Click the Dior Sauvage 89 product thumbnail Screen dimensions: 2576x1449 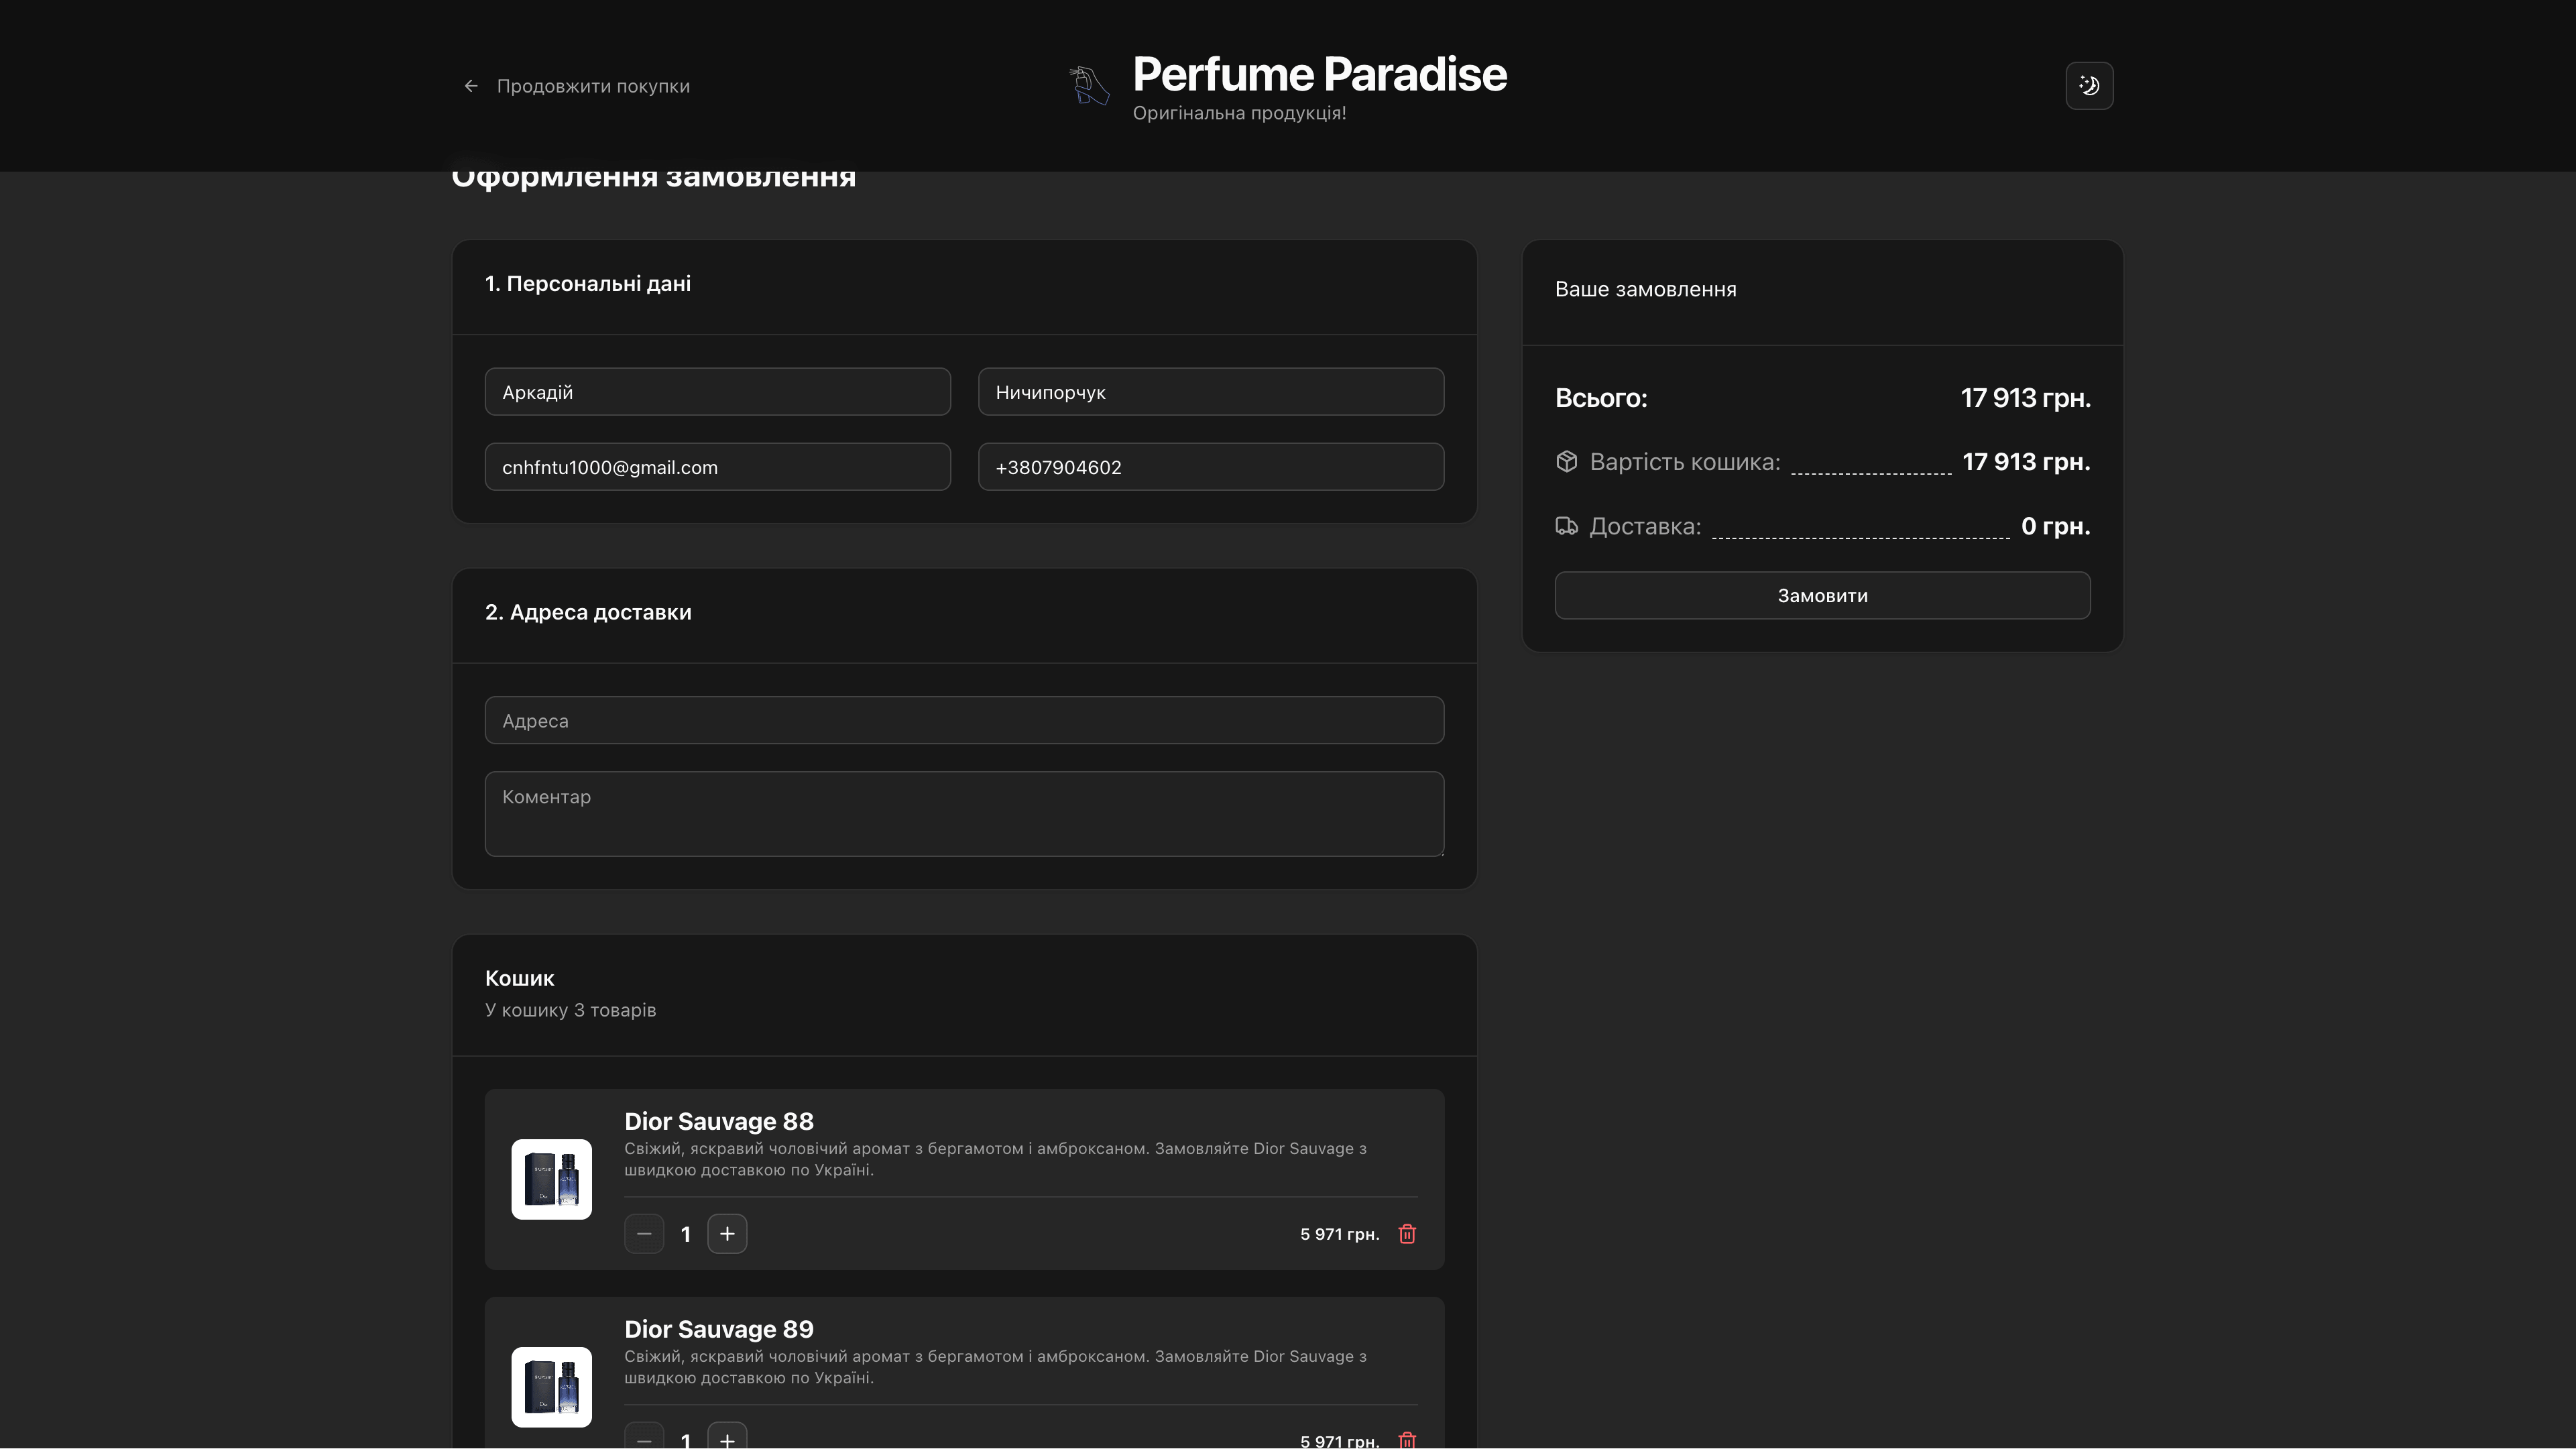(551, 1387)
